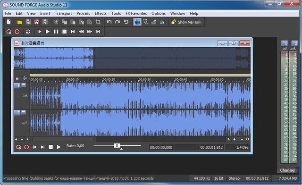Click the 00:00:00,000 position field
This screenshot has width=302, height=185.
tap(161, 147)
